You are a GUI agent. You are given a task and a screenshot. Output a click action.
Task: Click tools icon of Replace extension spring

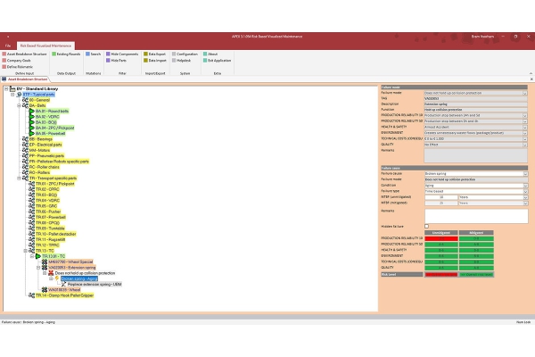click(64, 284)
